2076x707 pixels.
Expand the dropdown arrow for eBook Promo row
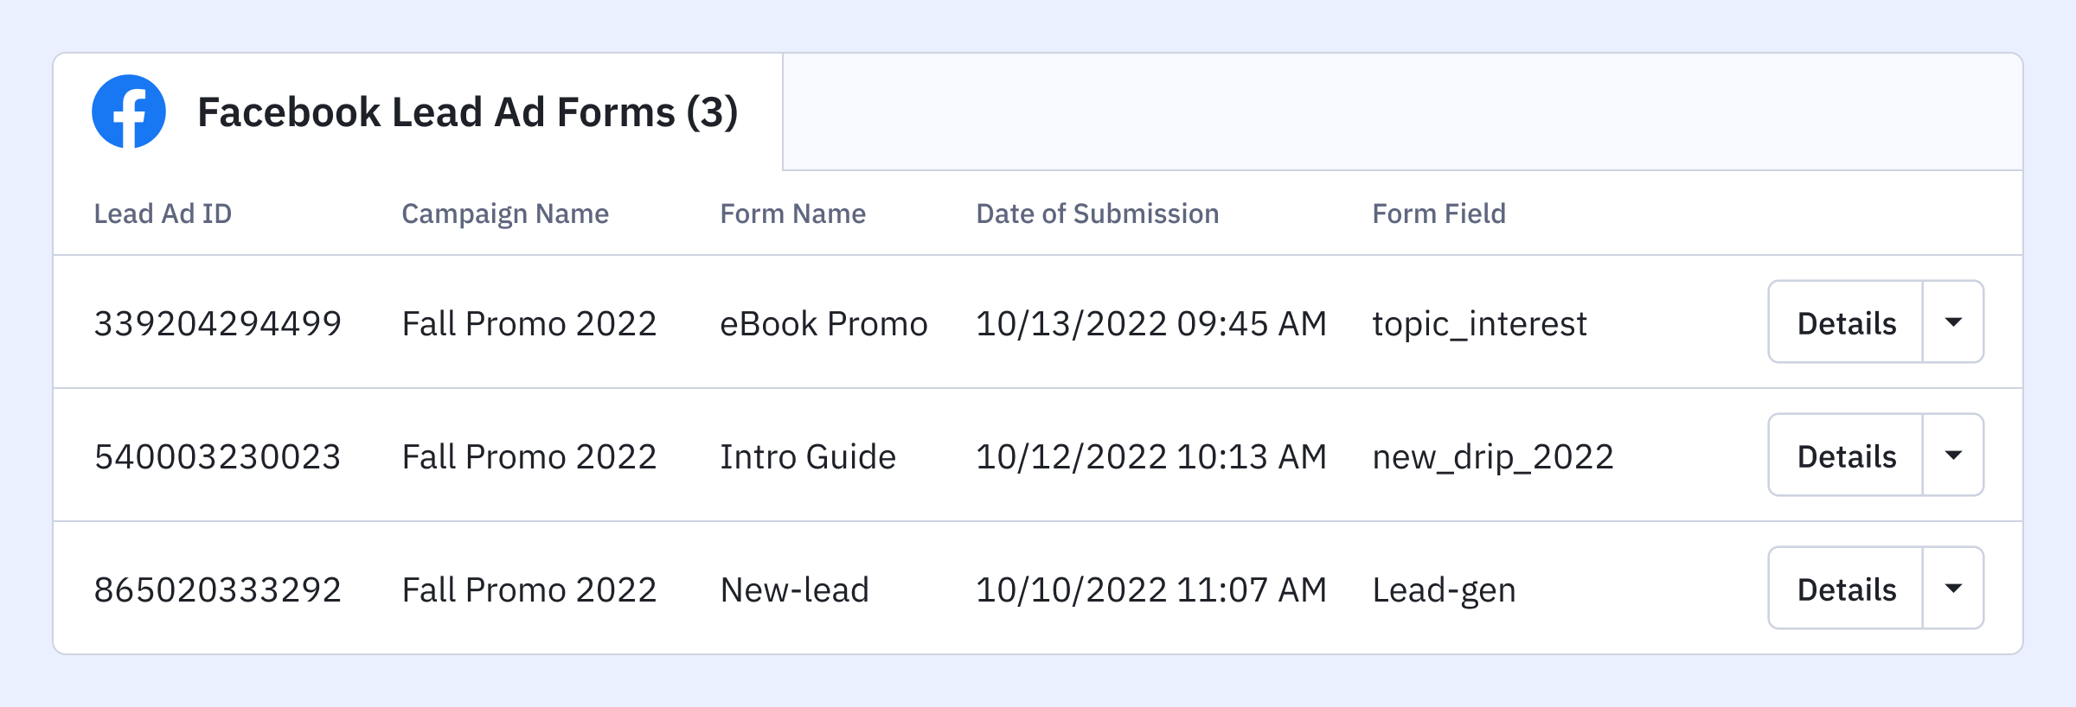(1953, 322)
